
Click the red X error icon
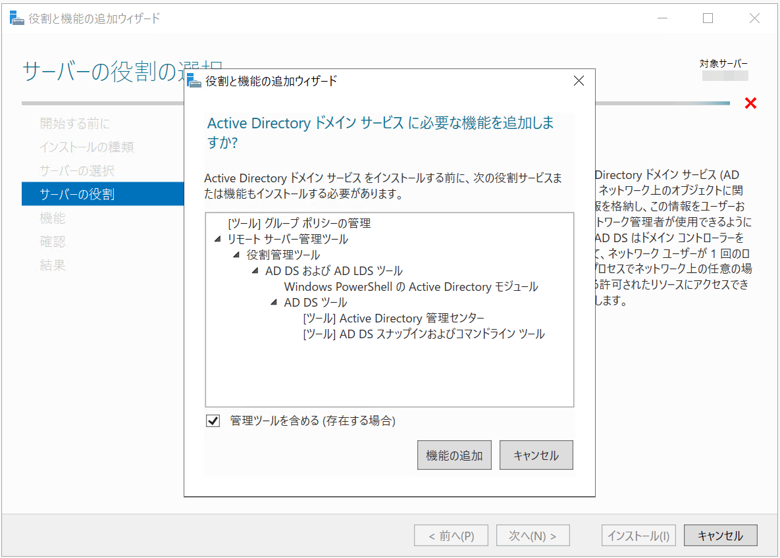coord(750,103)
